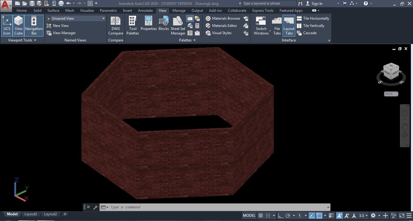Switch to the Visualize ribbon tab
This screenshot has height=221, width=413.
pos(87,10)
